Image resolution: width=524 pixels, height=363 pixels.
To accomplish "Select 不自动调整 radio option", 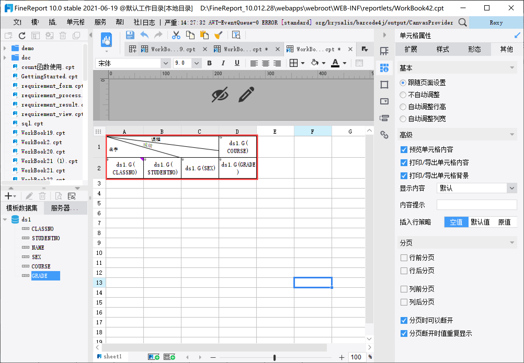I will tap(403, 95).
